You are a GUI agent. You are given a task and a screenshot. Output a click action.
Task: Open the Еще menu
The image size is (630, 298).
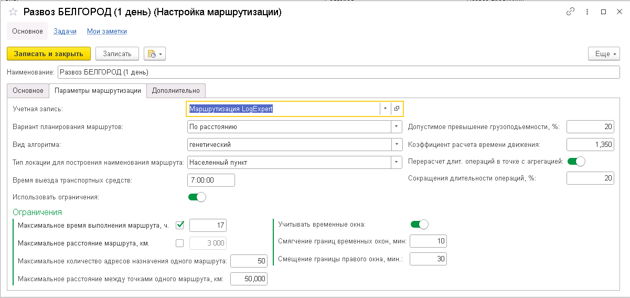(x=604, y=54)
